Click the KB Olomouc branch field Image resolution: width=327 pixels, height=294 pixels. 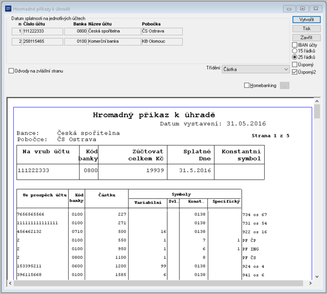tap(162, 42)
